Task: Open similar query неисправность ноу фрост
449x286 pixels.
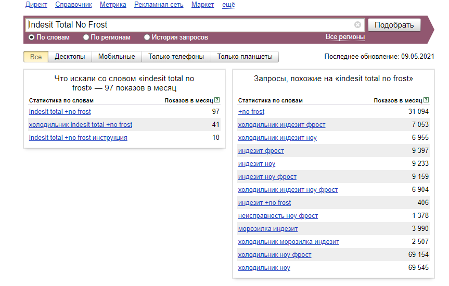Action: tap(278, 216)
